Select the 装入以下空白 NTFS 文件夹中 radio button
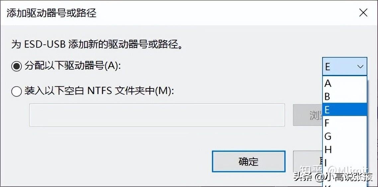 (17, 92)
